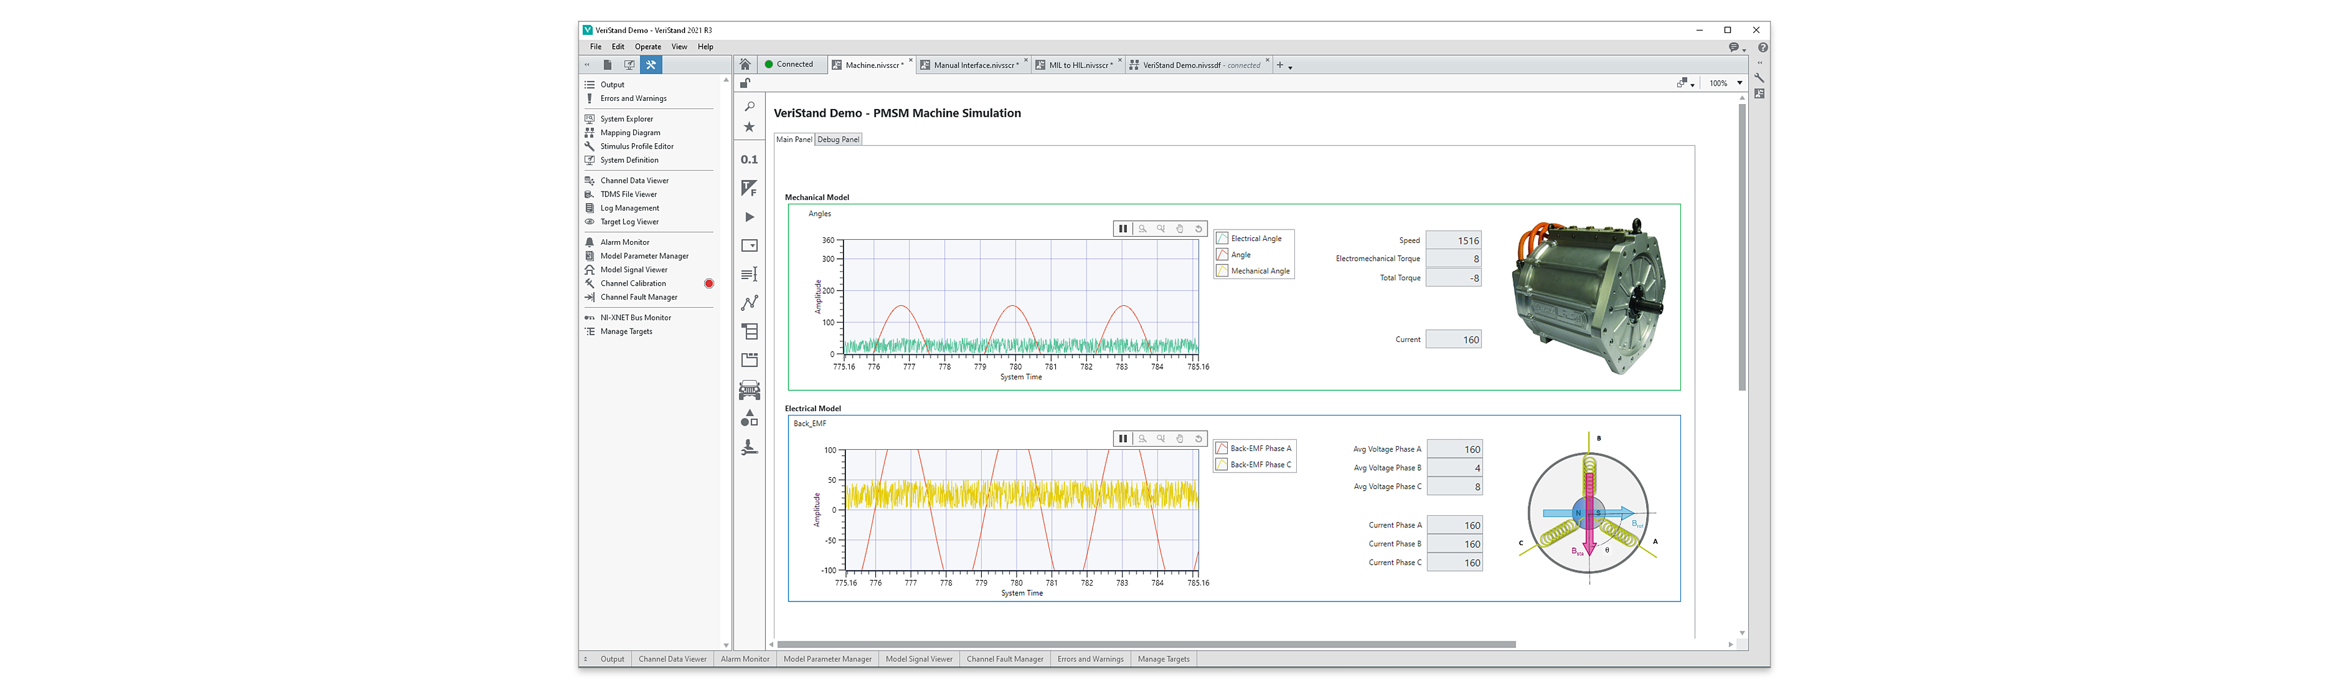Open the View menu

point(680,47)
